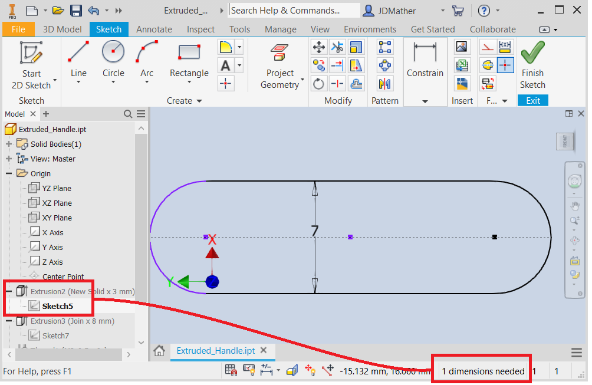Open dimension display dropdown in status bar

(278, 370)
